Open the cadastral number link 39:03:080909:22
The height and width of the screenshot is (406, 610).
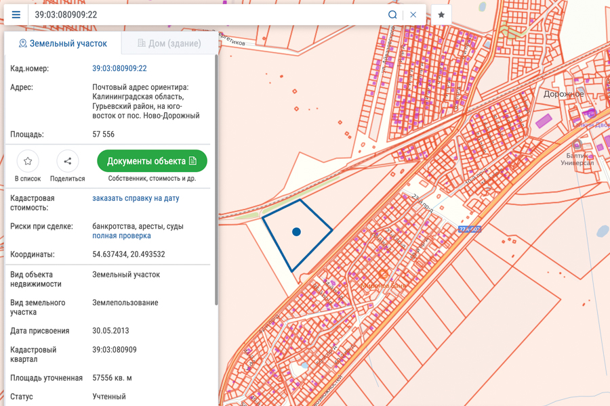119,68
